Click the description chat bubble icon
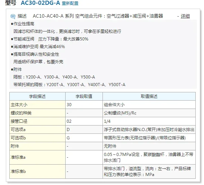This screenshot has width=204, height=185. (13, 17)
